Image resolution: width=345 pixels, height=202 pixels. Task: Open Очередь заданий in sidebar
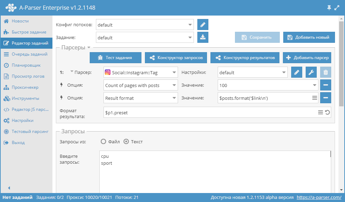27,54
